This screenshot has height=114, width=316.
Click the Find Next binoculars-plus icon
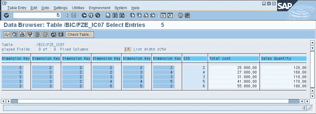pos(122,15)
